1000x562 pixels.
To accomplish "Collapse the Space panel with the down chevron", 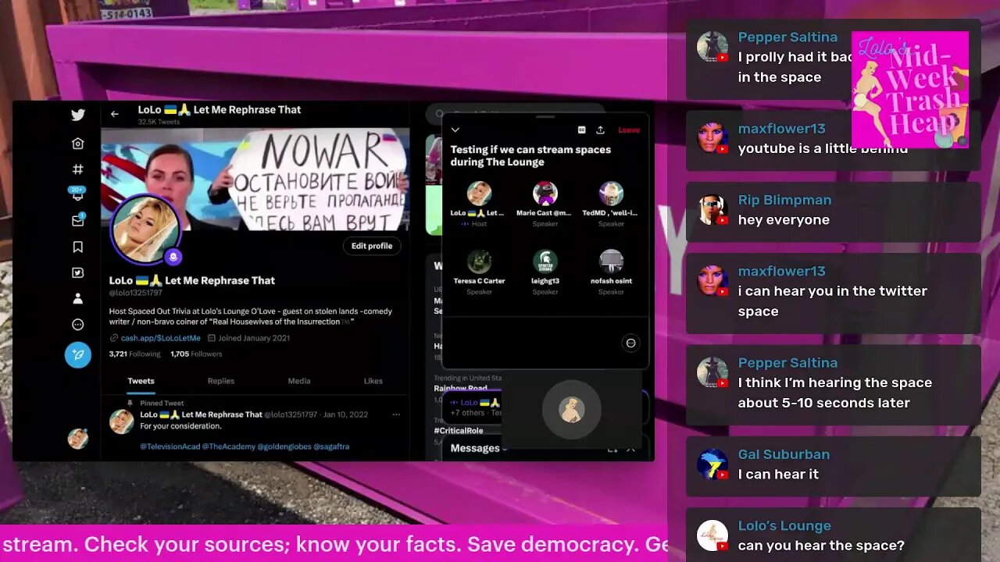I will pos(455,130).
